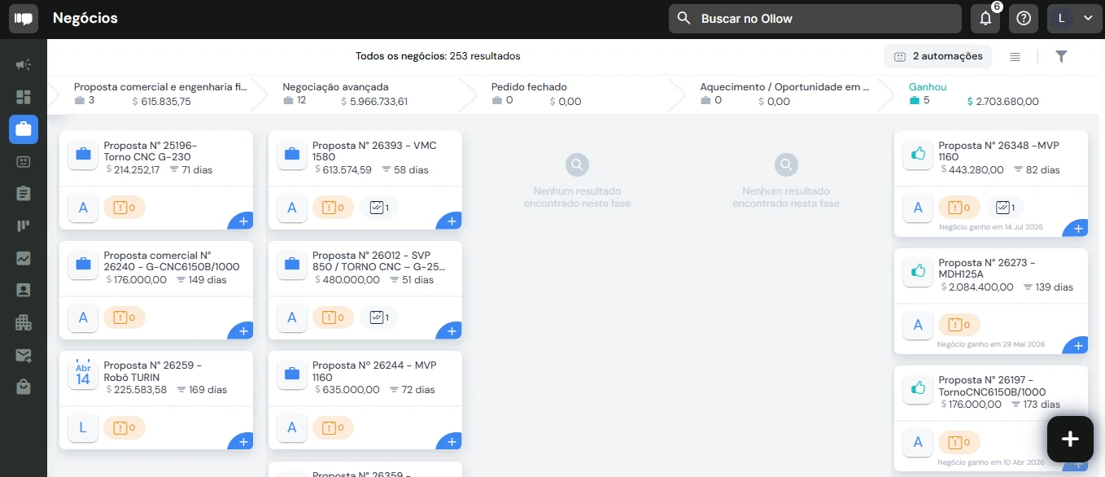Click the A owner avatar on Proposta 26273 card

pyautogui.click(x=919, y=325)
